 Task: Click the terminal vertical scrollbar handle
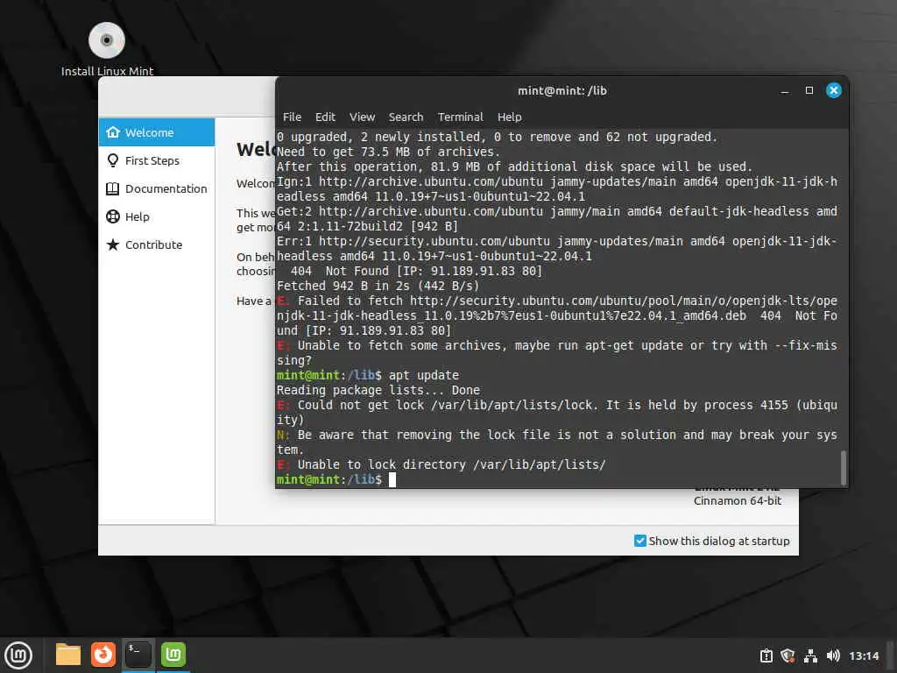coord(844,467)
